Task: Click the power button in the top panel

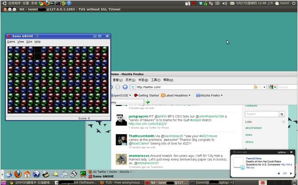Action: pyautogui.click(x=294, y=3)
